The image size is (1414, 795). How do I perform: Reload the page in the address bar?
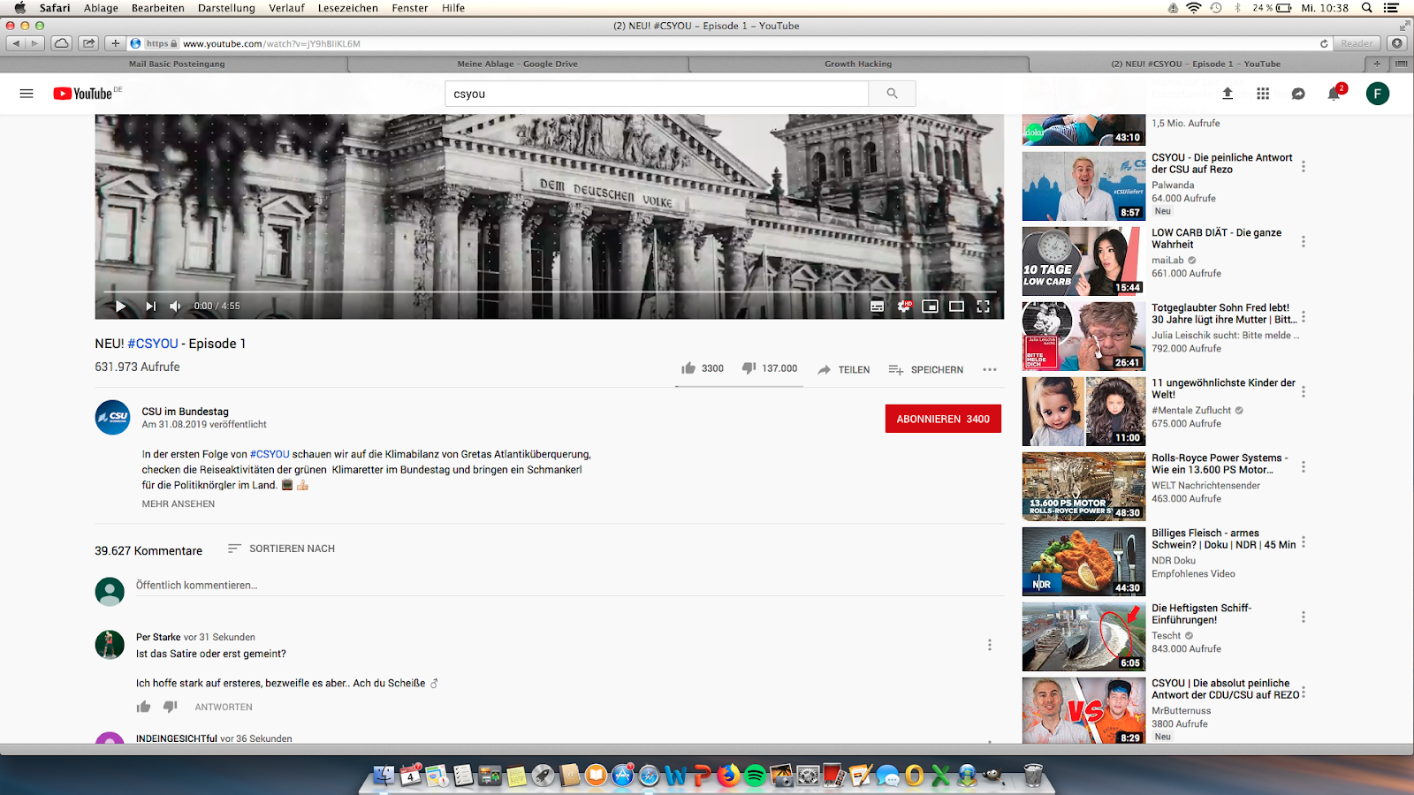click(x=1324, y=43)
